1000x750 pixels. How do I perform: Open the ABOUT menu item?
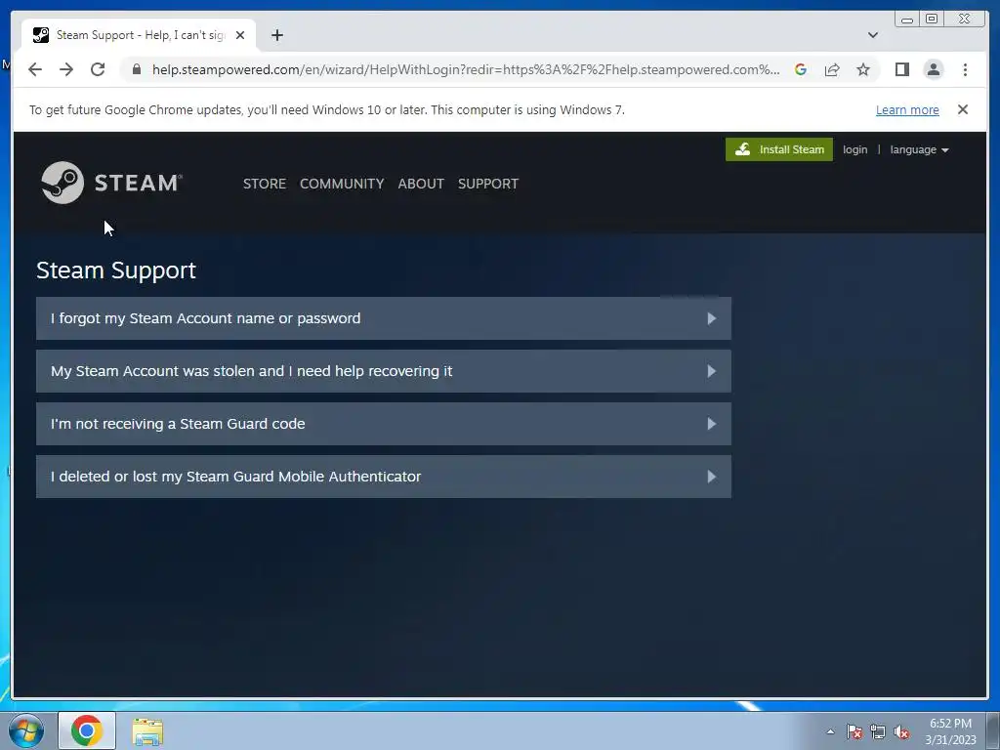pos(421,184)
